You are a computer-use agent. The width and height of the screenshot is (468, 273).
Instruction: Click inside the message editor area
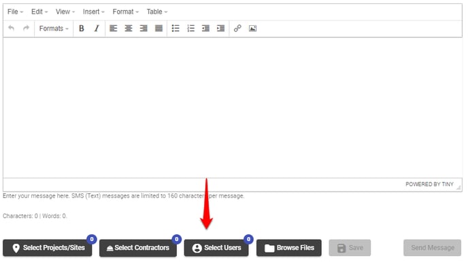tap(233, 108)
